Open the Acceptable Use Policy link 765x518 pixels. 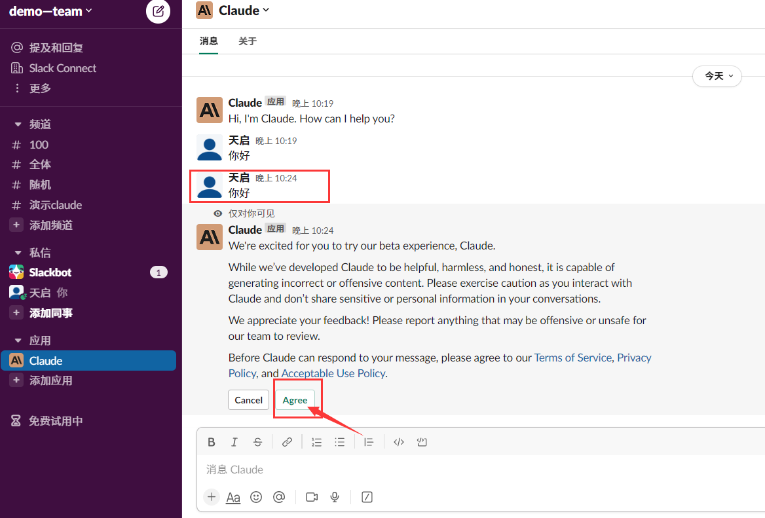tap(333, 373)
